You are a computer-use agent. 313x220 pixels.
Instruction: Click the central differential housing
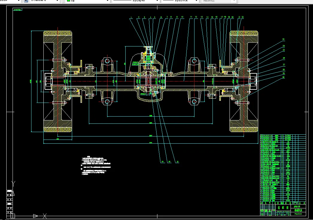(x=149, y=80)
